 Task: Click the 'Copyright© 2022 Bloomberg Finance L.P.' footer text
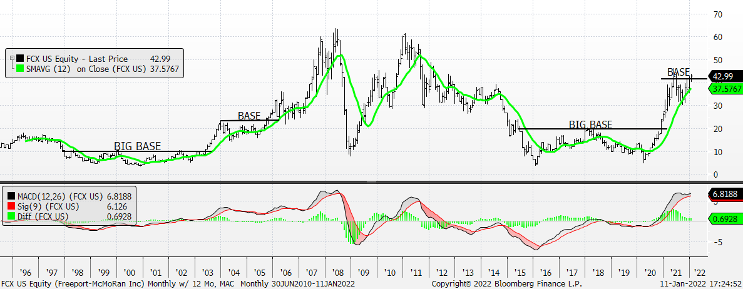(x=506, y=284)
